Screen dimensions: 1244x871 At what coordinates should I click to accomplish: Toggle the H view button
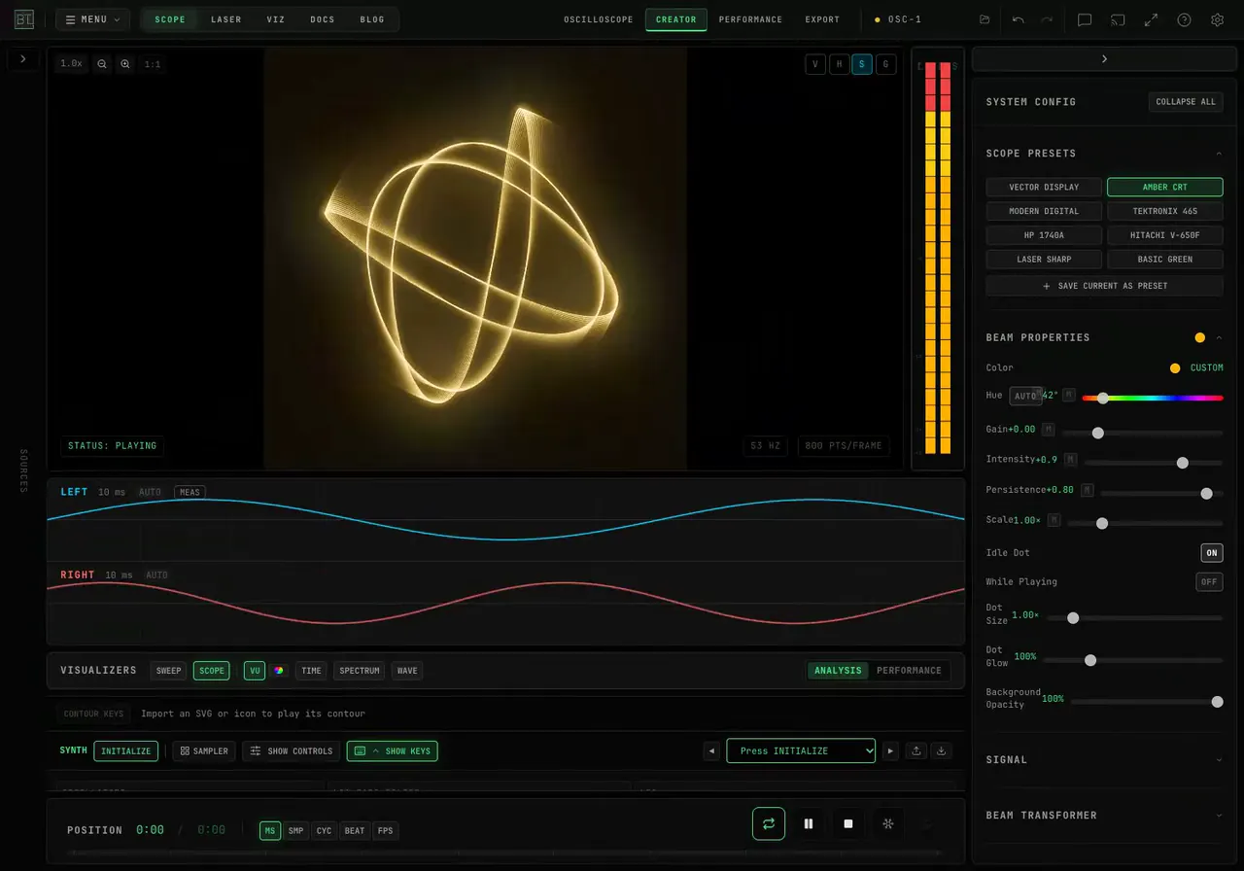tap(839, 64)
